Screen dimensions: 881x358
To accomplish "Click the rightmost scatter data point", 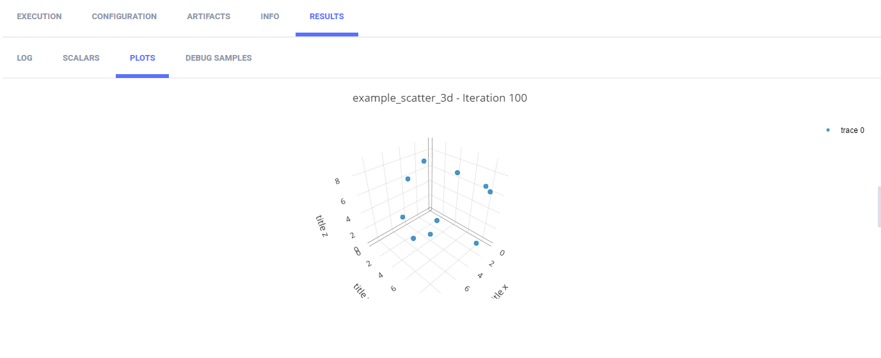I will [x=490, y=192].
